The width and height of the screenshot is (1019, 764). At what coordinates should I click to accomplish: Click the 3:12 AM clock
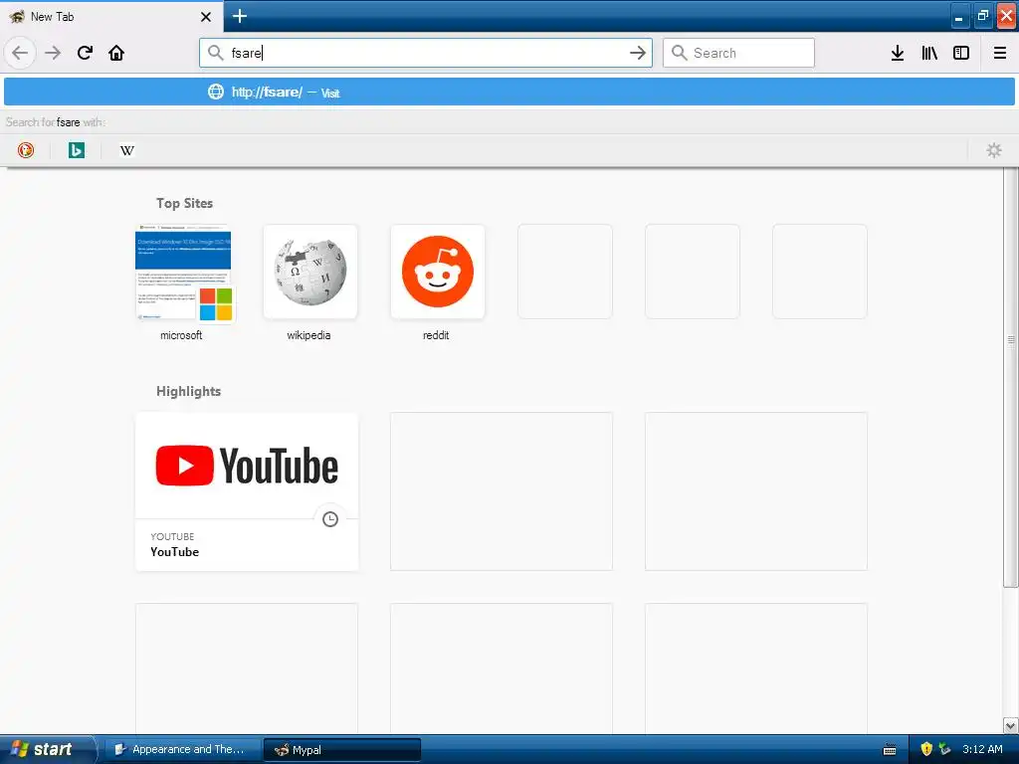[982, 749]
